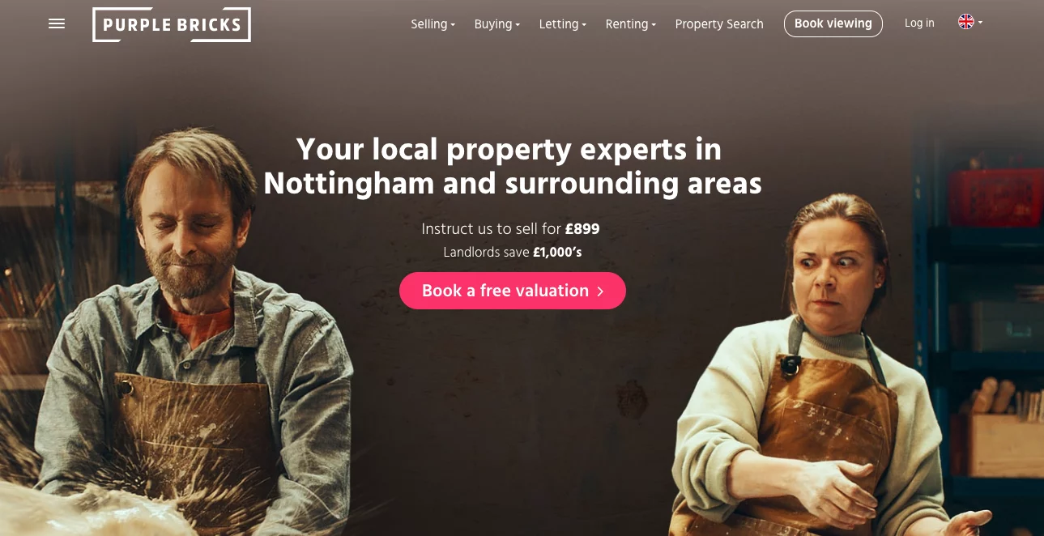
Task: Click the red crate on the shelf
Action: pos(996,198)
